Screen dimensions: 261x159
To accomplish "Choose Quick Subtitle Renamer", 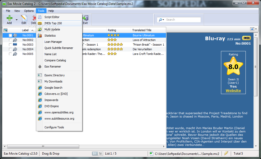I will pyautogui.click(x=59, y=48).
